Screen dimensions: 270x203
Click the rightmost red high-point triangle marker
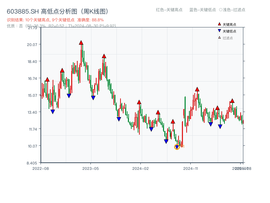[233, 101]
